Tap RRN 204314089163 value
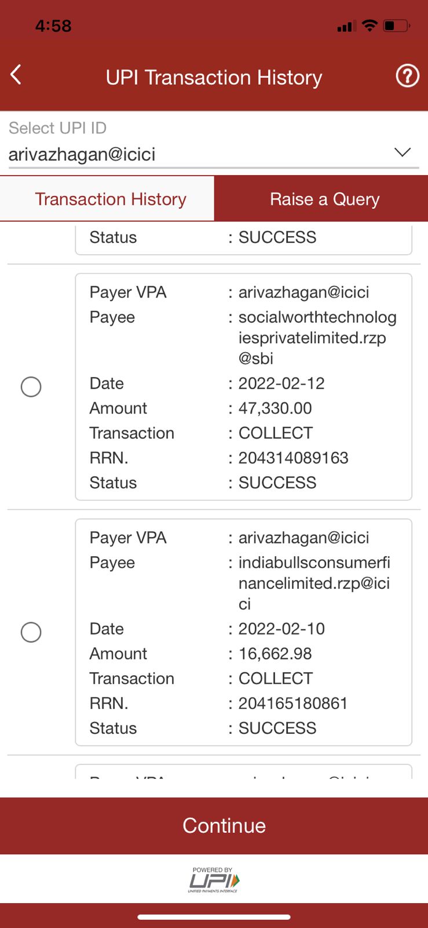This screenshot has height=928, width=428. 293,458
